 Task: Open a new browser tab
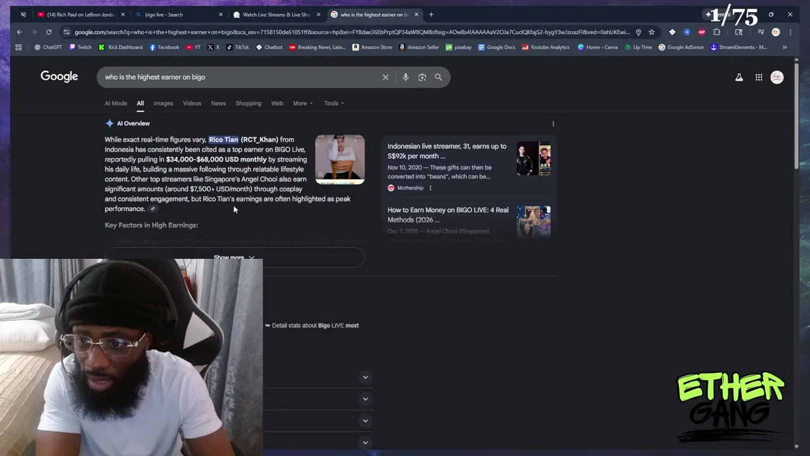431,15
